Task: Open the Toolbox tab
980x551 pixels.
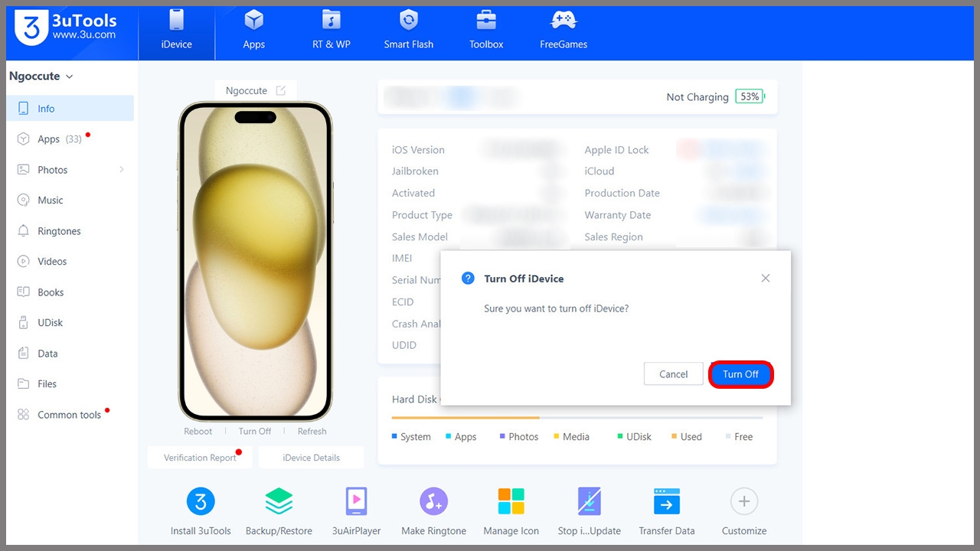Action: tap(486, 31)
